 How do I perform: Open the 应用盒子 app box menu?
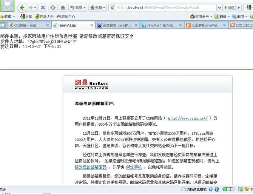click(x=201, y=17)
